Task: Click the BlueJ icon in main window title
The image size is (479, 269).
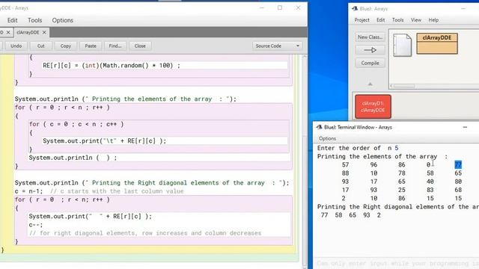Action: 354,8
